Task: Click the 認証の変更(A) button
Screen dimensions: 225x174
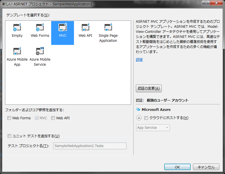Action: (x=149, y=88)
